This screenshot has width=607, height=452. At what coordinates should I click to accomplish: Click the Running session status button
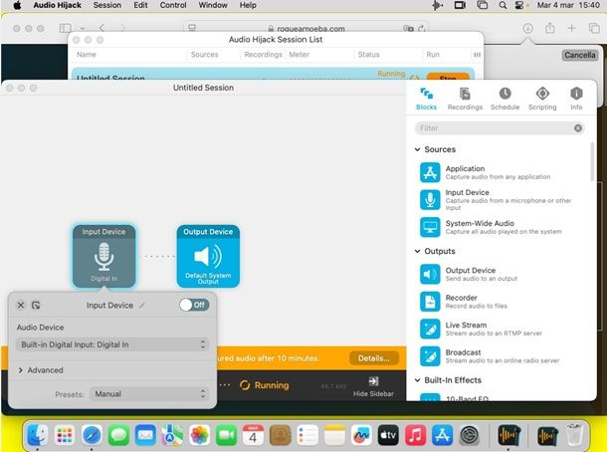(x=265, y=385)
